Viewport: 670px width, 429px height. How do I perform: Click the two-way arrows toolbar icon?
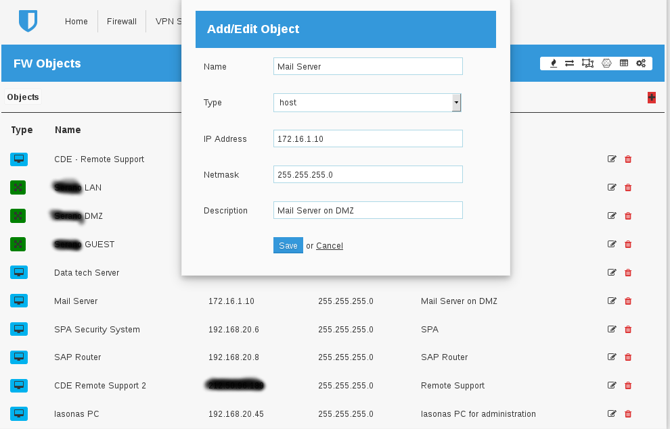(x=570, y=64)
